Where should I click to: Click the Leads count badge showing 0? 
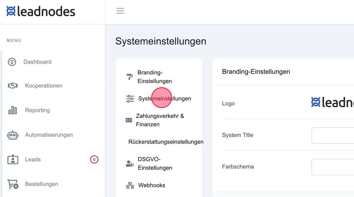point(94,160)
